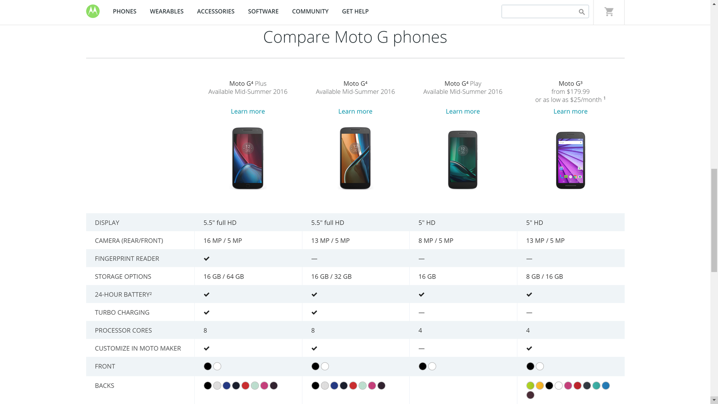Go to the Community section
Viewport: 718px width, 404px height.
coord(310,12)
